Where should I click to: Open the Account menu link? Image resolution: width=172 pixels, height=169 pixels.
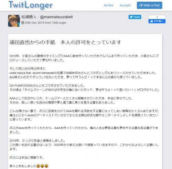click(x=125, y=5)
